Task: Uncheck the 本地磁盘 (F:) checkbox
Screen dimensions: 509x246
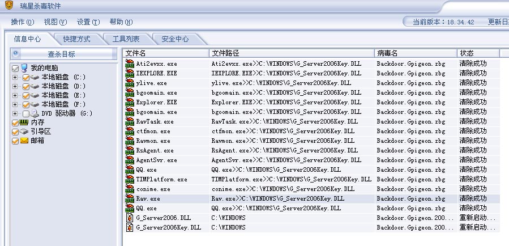Action: [x=26, y=105]
